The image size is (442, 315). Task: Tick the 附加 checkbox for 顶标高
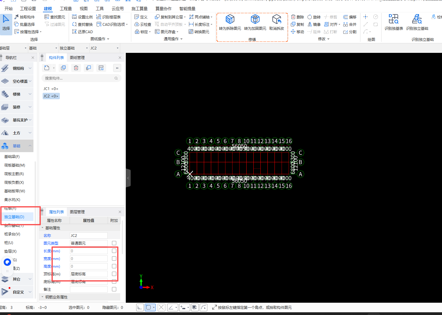coord(114,274)
